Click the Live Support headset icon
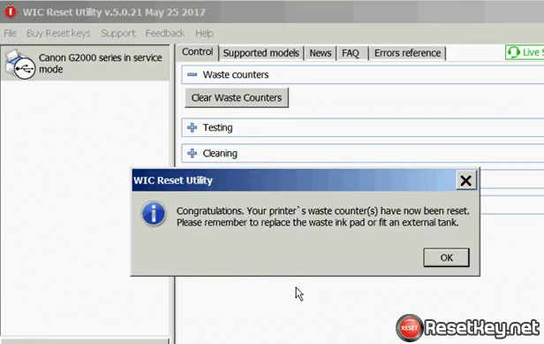 point(513,52)
